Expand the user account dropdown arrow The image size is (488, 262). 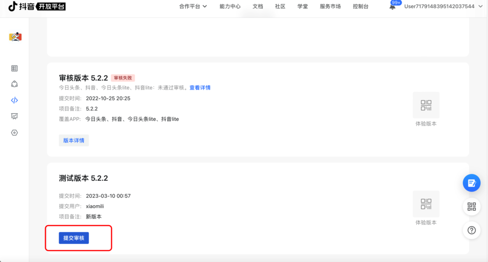(x=480, y=6)
